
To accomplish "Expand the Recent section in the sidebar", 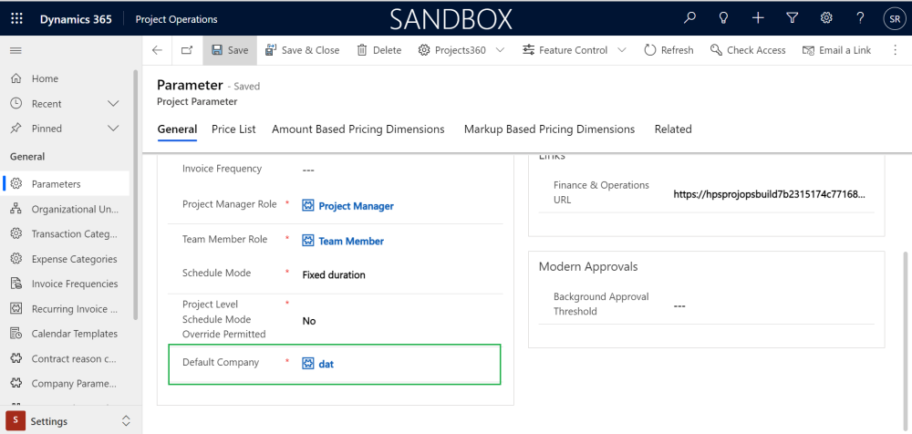I will [113, 104].
